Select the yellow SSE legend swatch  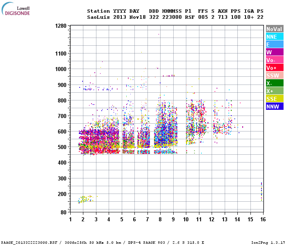(x=275, y=99)
